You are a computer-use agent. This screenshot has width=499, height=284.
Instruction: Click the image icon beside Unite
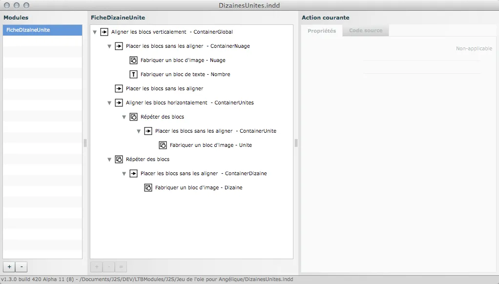[x=163, y=145]
